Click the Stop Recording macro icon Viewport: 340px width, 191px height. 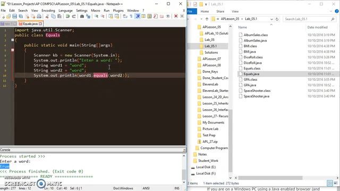click(x=182, y=16)
